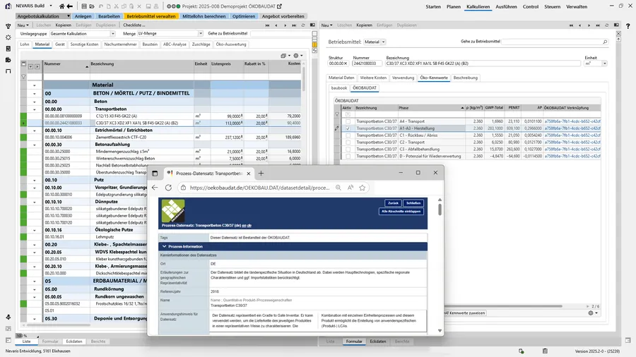
Task: Open the Kalkulieren menu
Action: pyautogui.click(x=478, y=6)
